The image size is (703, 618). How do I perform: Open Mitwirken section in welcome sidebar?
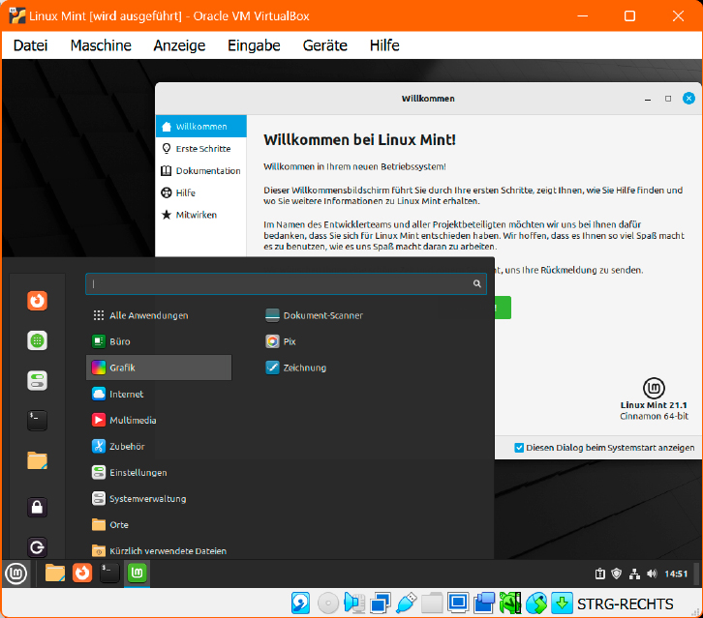pyautogui.click(x=200, y=215)
